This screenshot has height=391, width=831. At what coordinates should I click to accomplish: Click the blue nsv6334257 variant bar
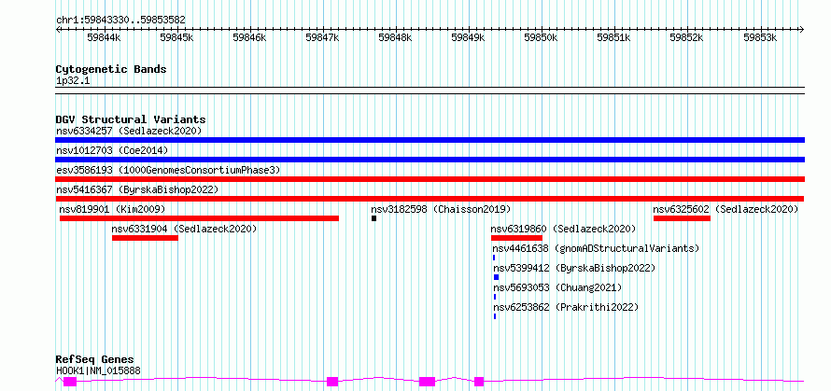pyautogui.click(x=430, y=140)
